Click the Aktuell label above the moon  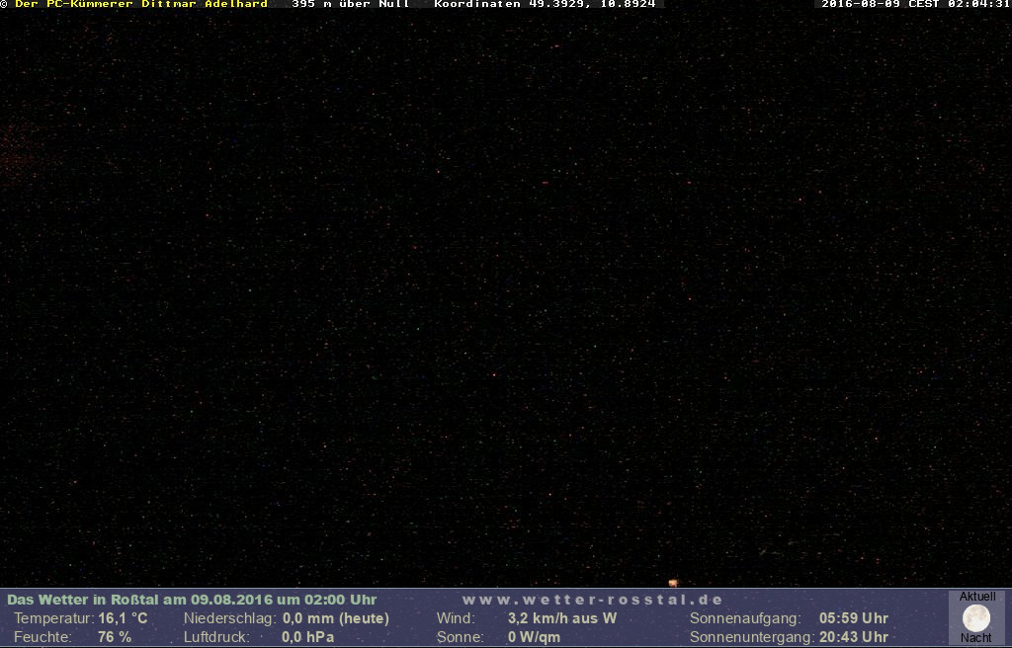(977, 597)
